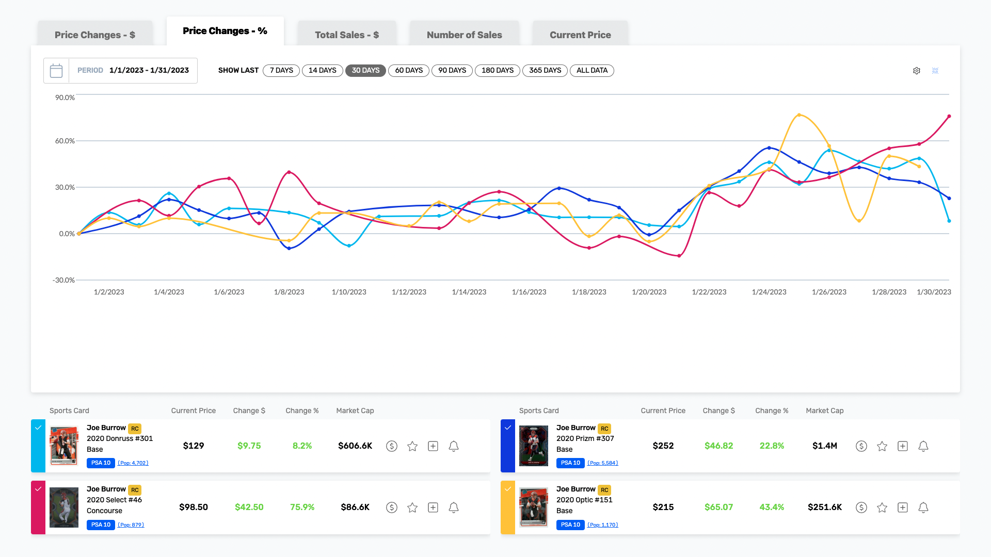Viewport: 991px width, 557px height.
Task: Open the calendar date picker icon
Action: click(56, 71)
